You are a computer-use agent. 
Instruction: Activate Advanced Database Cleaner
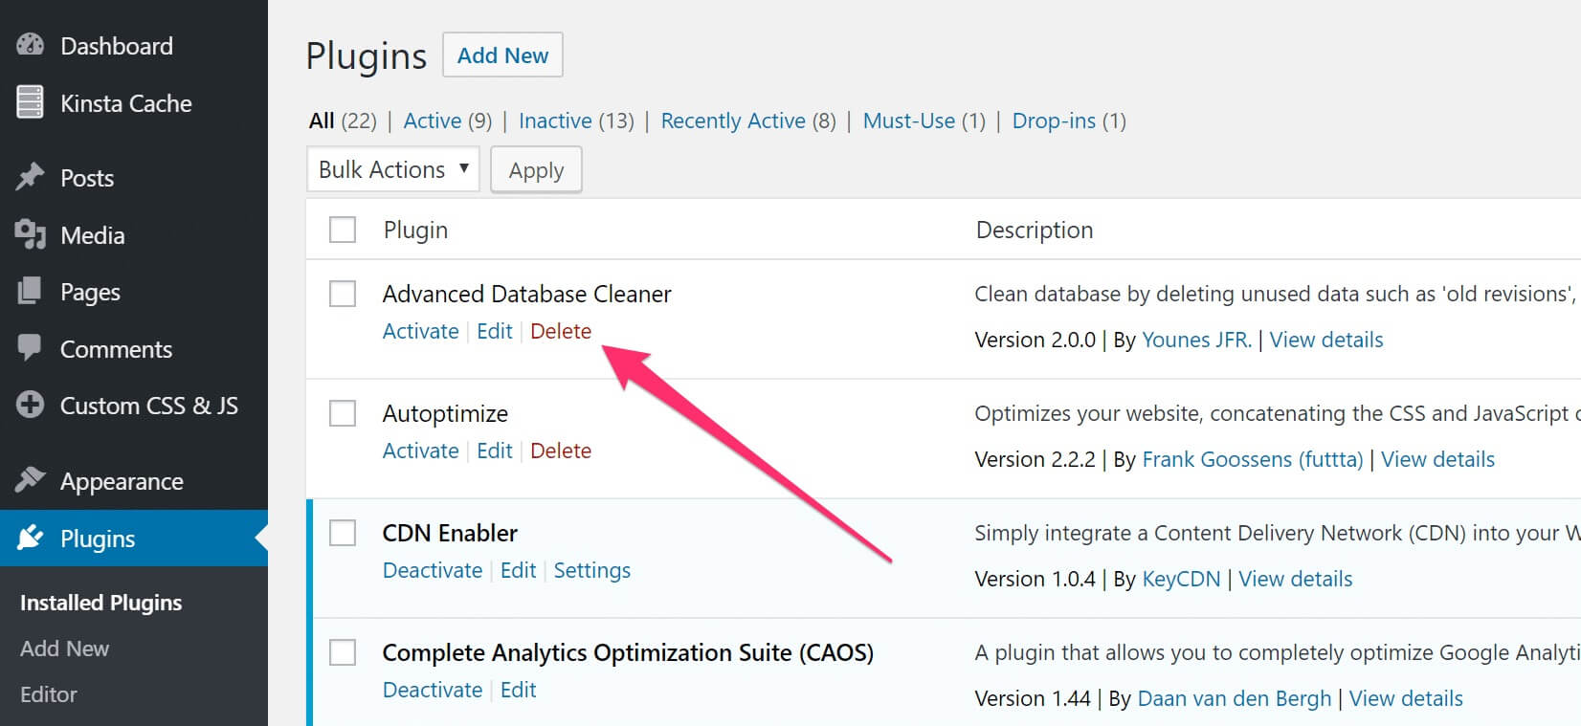coord(421,331)
